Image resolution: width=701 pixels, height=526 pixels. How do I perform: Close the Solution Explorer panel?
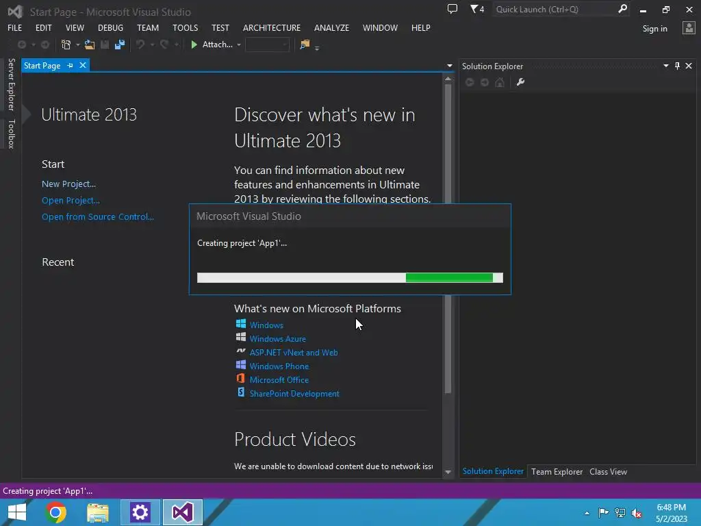689,66
